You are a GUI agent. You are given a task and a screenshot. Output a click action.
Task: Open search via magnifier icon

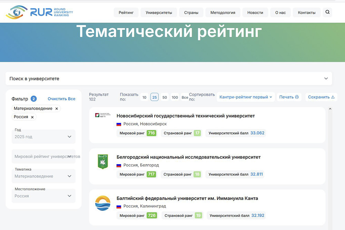point(327,12)
